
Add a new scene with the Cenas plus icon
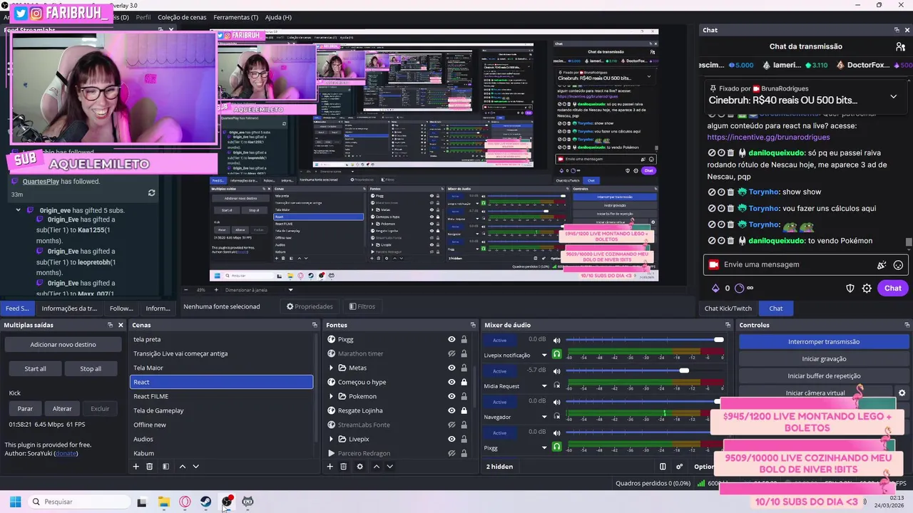click(136, 467)
